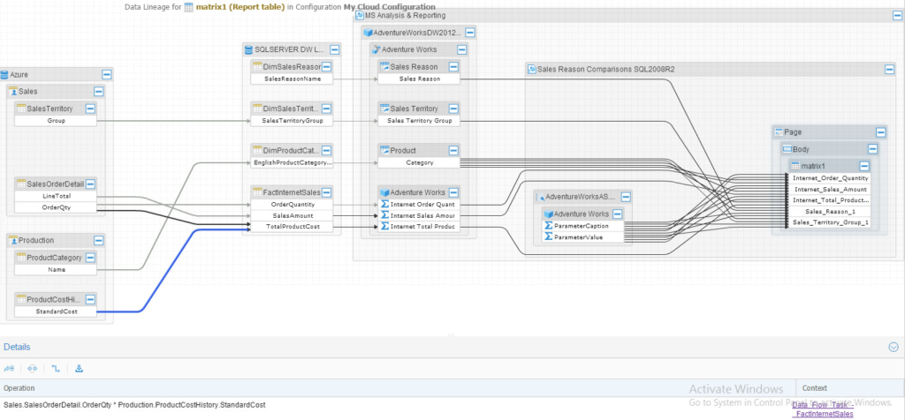
Task: Click the matrix1 table icon in Body
Action: tap(795, 166)
